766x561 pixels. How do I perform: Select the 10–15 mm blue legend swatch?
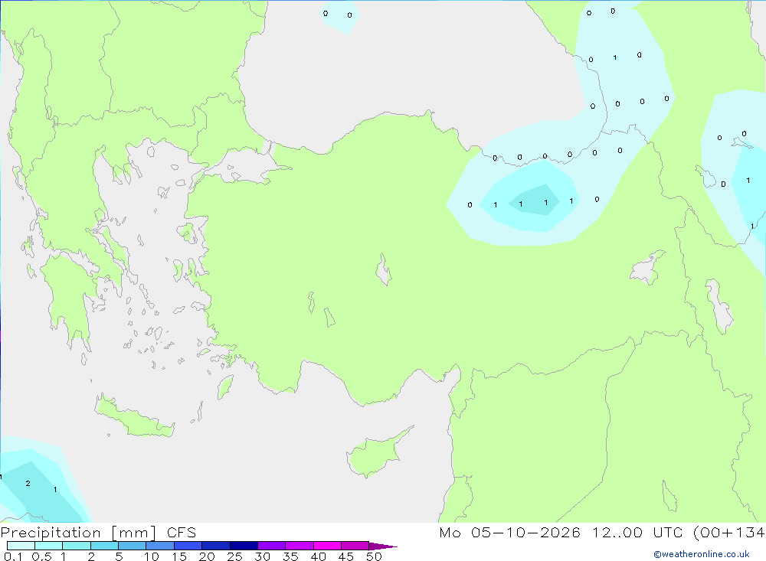coord(160,546)
